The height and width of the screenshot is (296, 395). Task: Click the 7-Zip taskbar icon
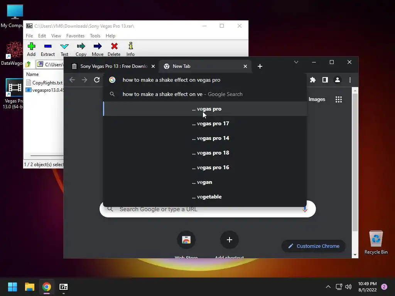64,287
